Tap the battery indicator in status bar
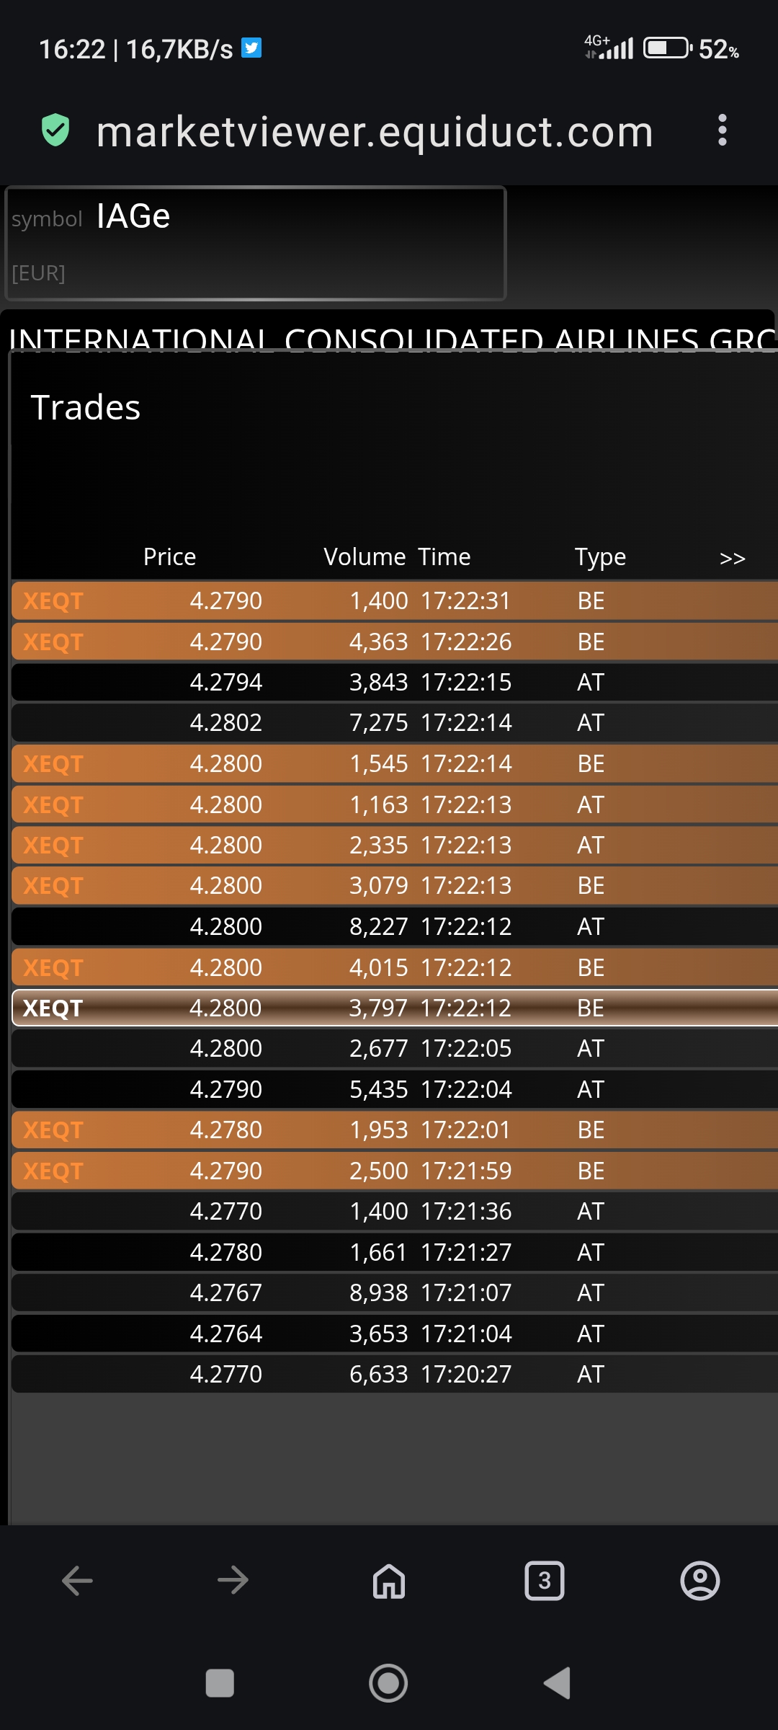The image size is (778, 1730). 668,48
